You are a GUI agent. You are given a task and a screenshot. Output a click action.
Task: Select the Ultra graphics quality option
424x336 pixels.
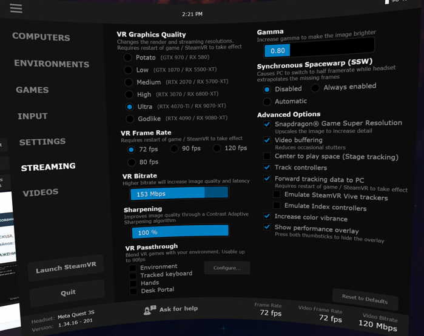click(129, 107)
